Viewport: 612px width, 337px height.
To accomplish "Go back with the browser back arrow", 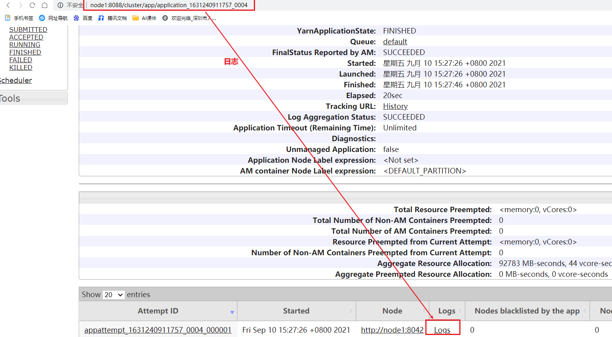I will 8,5.
